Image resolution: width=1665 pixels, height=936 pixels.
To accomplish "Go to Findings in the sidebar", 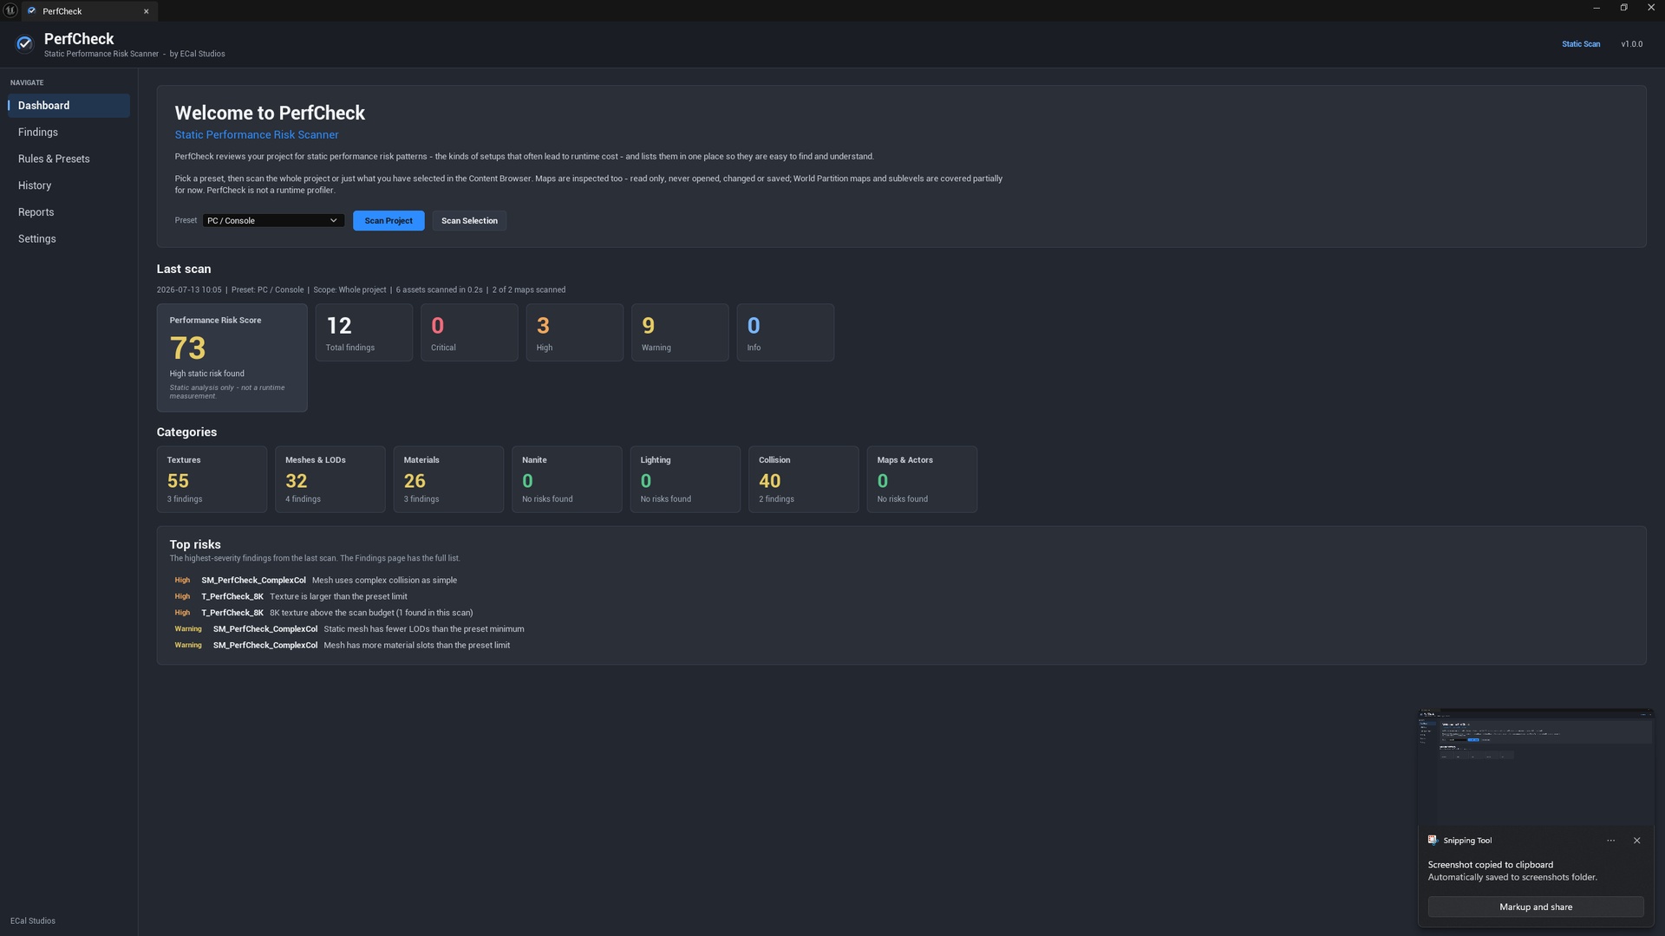I will [x=69, y=133].
